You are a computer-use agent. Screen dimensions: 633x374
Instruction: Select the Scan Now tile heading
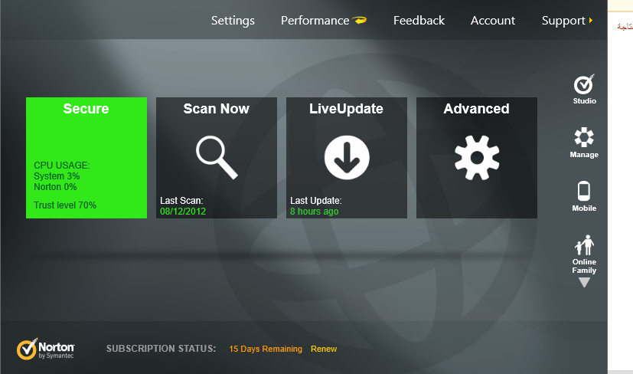(217, 109)
